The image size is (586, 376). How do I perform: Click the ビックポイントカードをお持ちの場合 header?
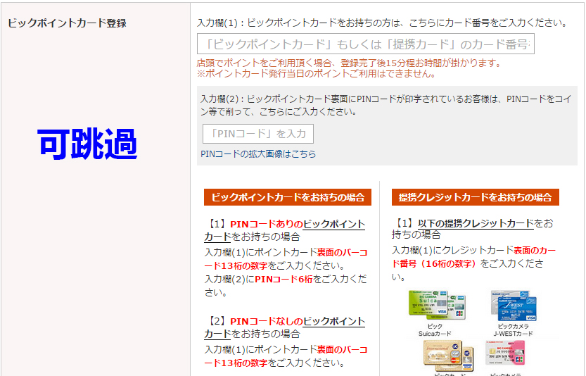tap(288, 197)
